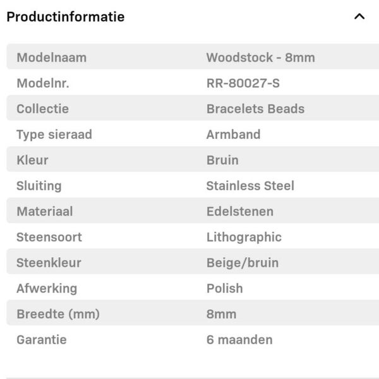Click the Beige/bruin stone color value

pos(242,263)
